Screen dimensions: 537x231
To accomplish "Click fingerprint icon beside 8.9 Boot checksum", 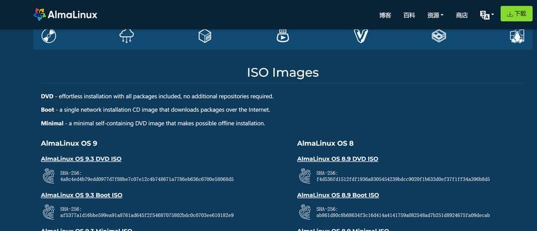I will [x=305, y=212].
